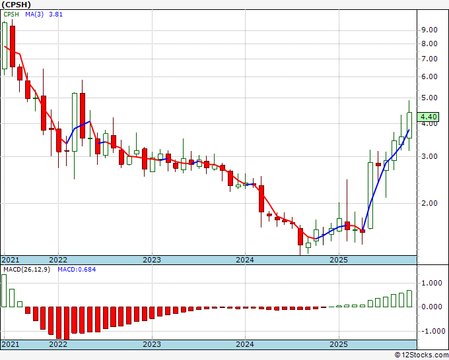Click 2025 on the MACD timeline
Viewport: 449px width, 360px height.
(339, 344)
